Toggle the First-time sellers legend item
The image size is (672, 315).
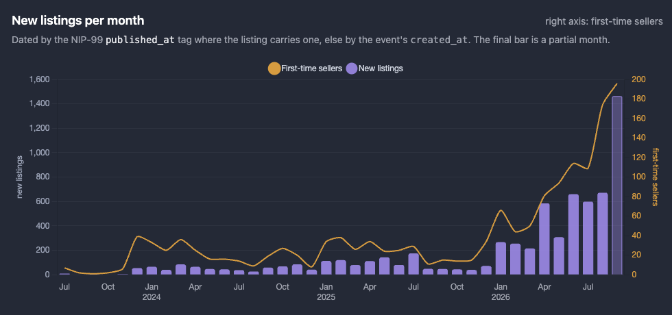(x=304, y=68)
